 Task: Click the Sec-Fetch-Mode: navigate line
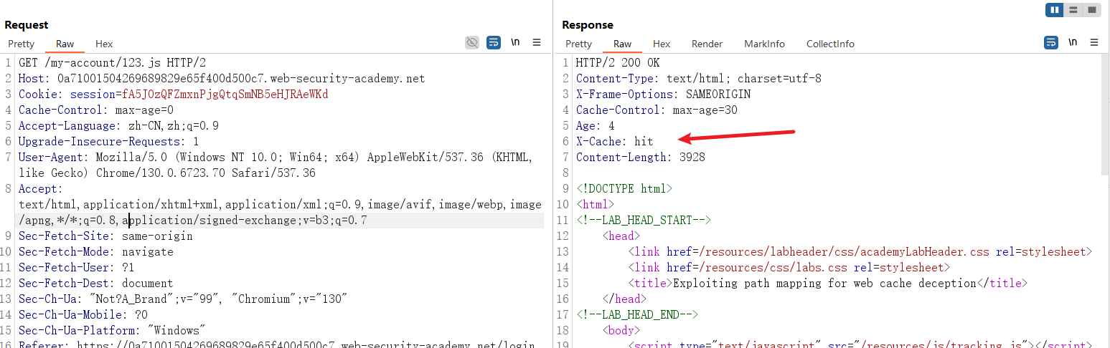coord(96,252)
